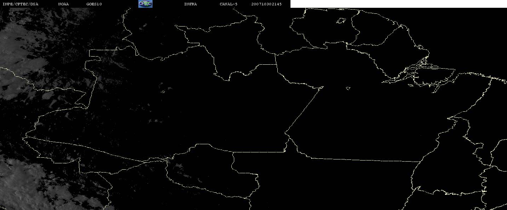Screen dimensions: 507x210
Task: Click the CPTEC logo icon
Action: click(x=145, y=4)
